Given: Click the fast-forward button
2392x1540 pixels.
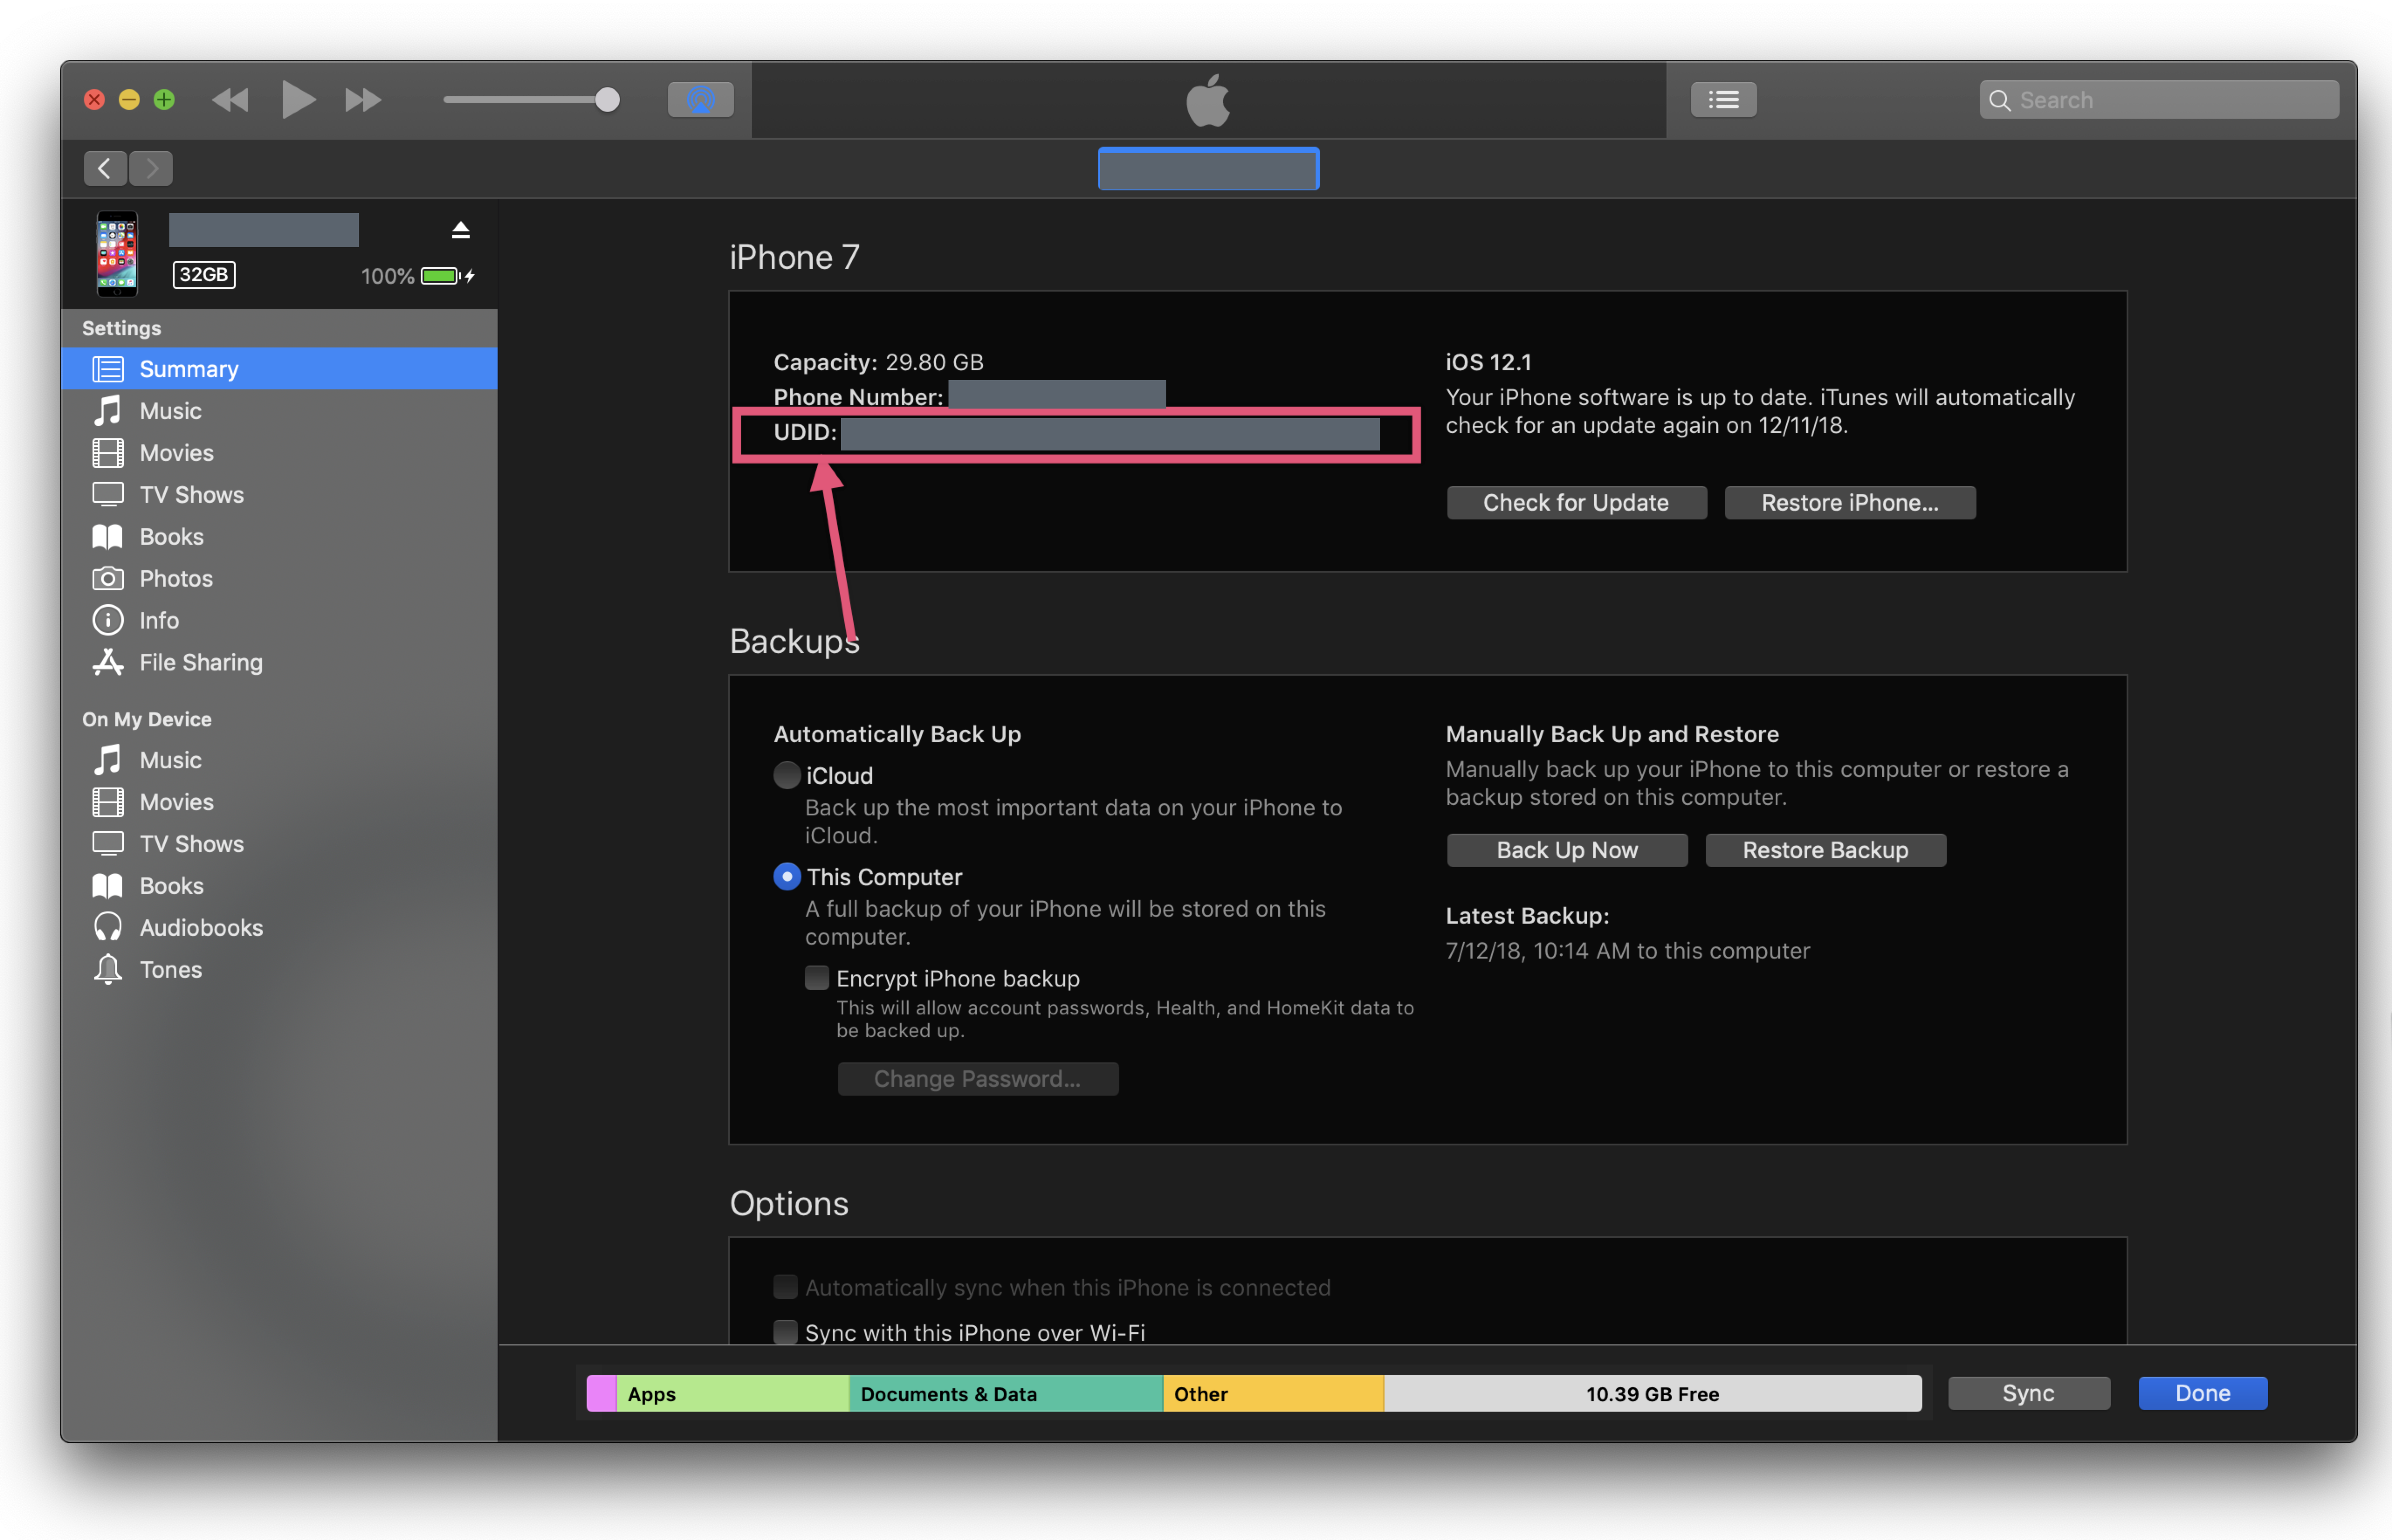Looking at the screenshot, I should [363, 100].
